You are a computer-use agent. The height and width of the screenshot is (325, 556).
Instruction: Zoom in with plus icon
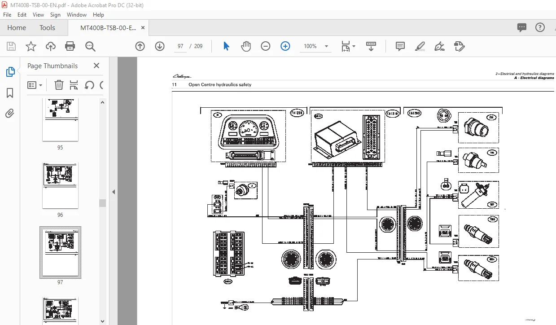coord(285,46)
